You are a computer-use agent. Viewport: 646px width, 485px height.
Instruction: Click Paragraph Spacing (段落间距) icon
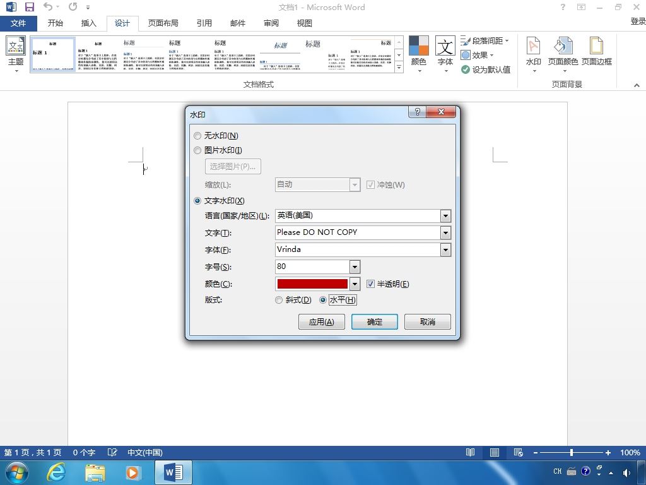tap(466, 40)
